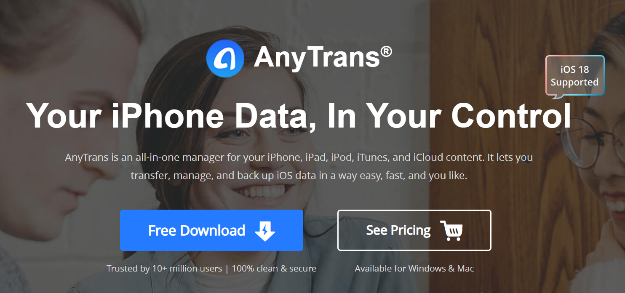Click the "iOS 18" text in the badge
Viewport: 625px width, 293px height.
(574, 69)
